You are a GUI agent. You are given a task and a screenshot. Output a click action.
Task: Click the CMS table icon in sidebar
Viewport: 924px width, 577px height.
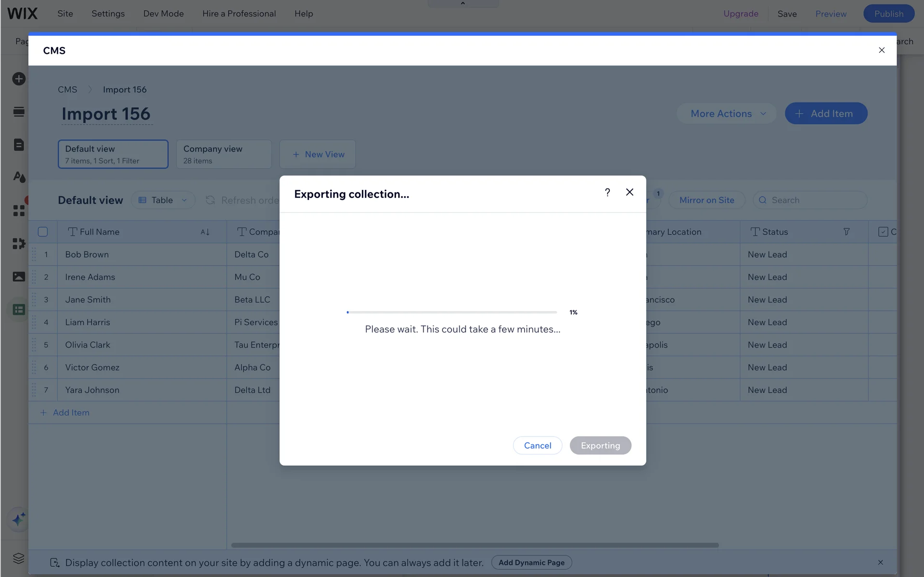tap(19, 310)
